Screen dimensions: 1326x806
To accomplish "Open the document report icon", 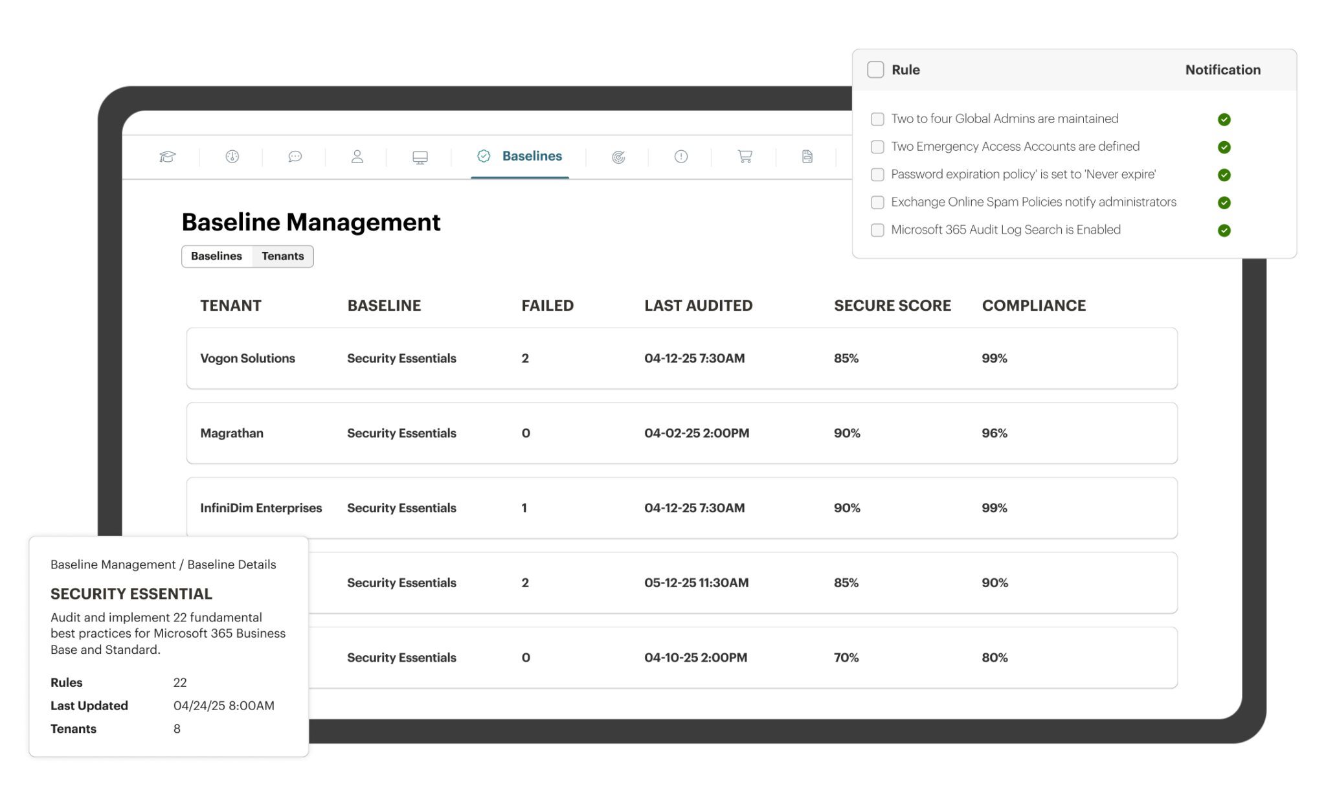I will [x=806, y=157].
